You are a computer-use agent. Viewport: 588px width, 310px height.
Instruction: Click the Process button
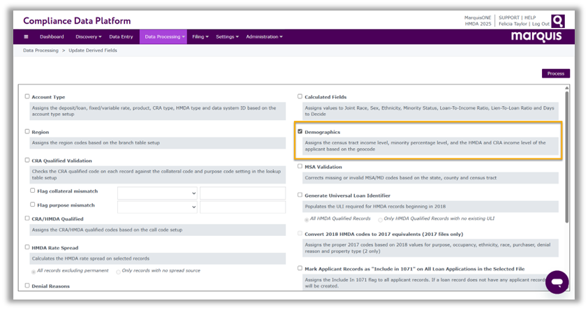click(555, 73)
